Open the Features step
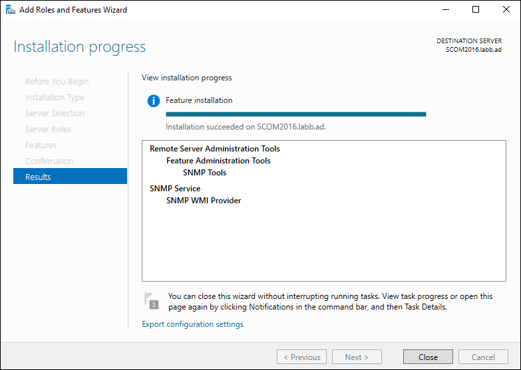The height and width of the screenshot is (370, 521). pyautogui.click(x=41, y=145)
